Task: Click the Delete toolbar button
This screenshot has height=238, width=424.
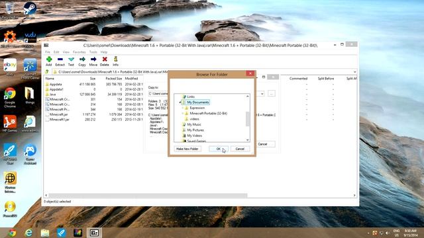Action: point(105,61)
